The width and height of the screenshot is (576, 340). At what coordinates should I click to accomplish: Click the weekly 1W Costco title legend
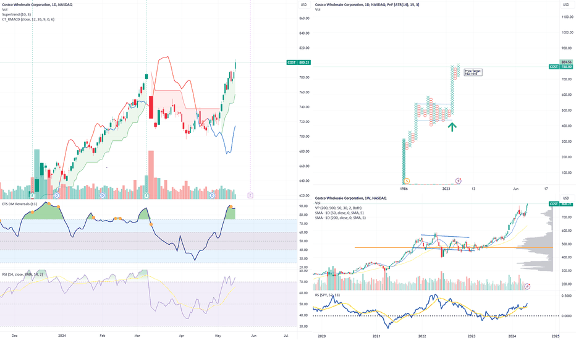pos(350,198)
